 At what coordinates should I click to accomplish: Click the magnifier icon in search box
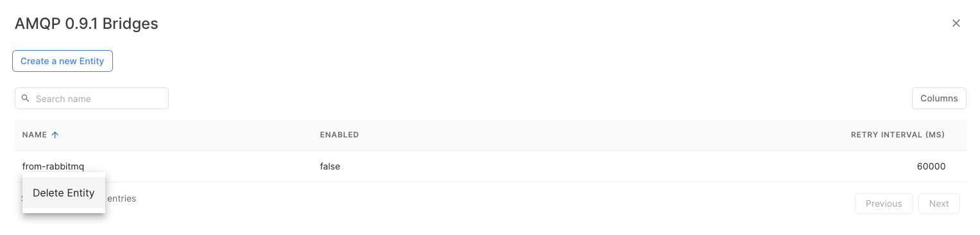tap(26, 98)
